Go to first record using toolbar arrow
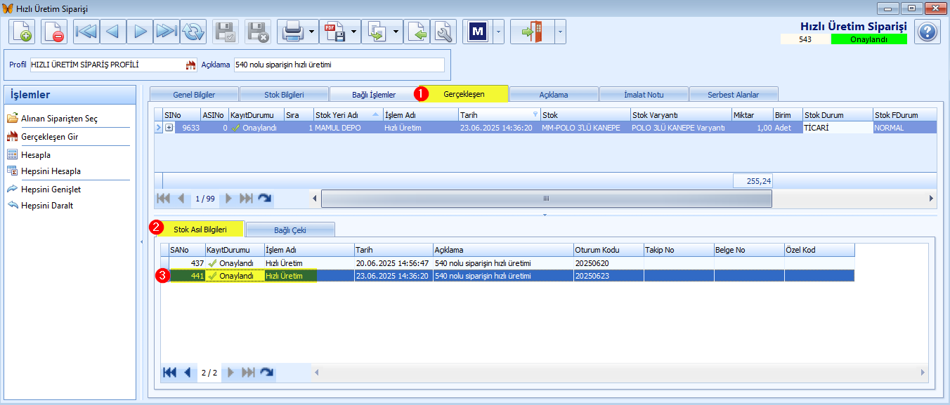Image resolution: width=950 pixels, height=405 pixels. (86, 32)
